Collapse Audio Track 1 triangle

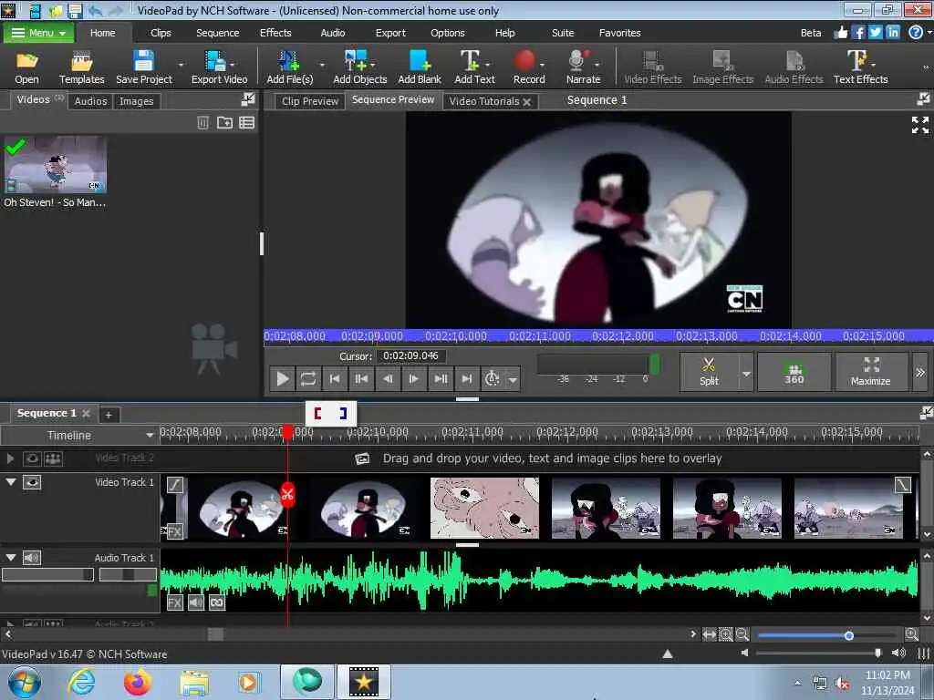[11, 557]
